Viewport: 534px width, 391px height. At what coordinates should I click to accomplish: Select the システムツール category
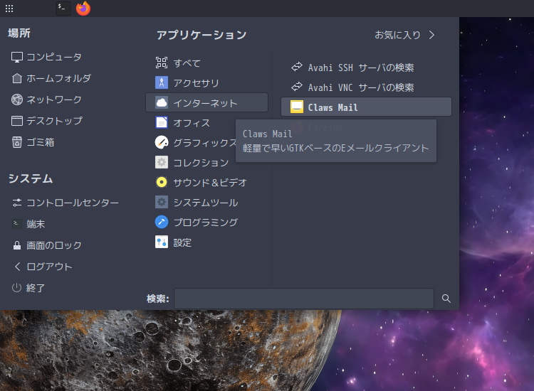point(206,203)
